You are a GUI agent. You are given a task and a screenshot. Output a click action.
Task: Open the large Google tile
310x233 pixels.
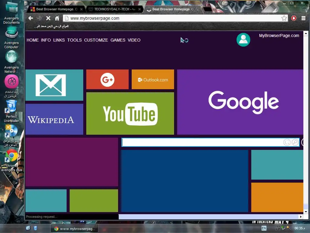coord(240,102)
